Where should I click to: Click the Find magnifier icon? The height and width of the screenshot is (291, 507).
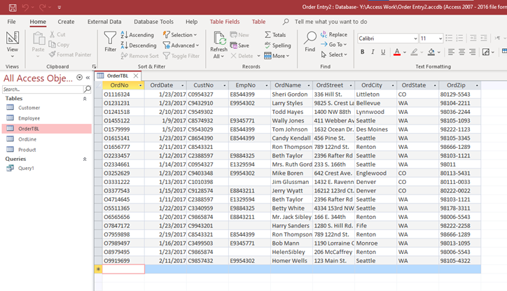click(310, 38)
